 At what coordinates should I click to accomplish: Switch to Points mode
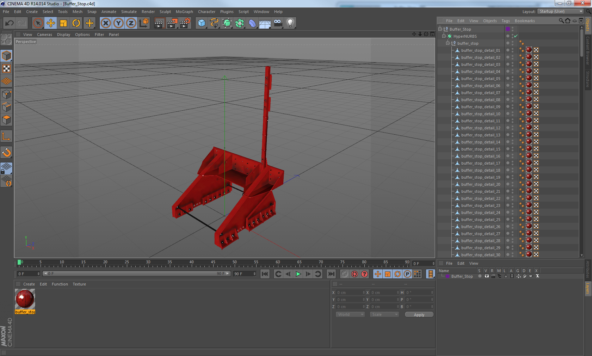(6, 94)
